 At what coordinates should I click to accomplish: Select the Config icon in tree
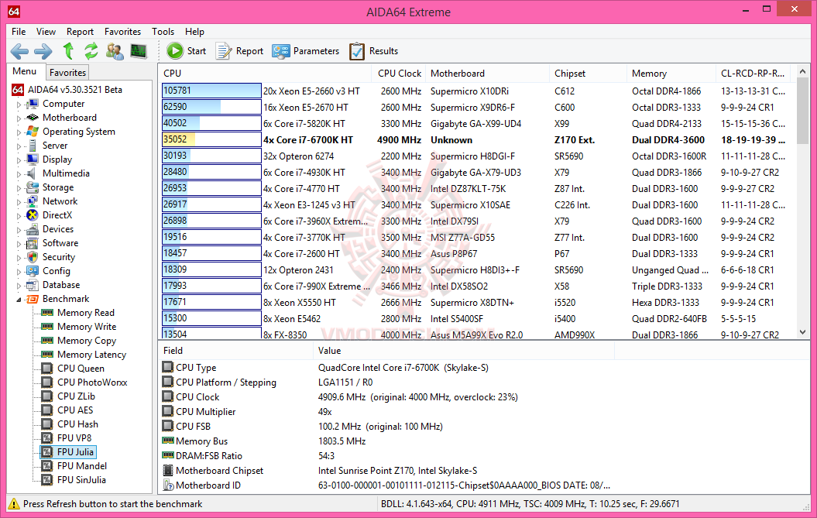pyautogui.click(x=33, y=271)
